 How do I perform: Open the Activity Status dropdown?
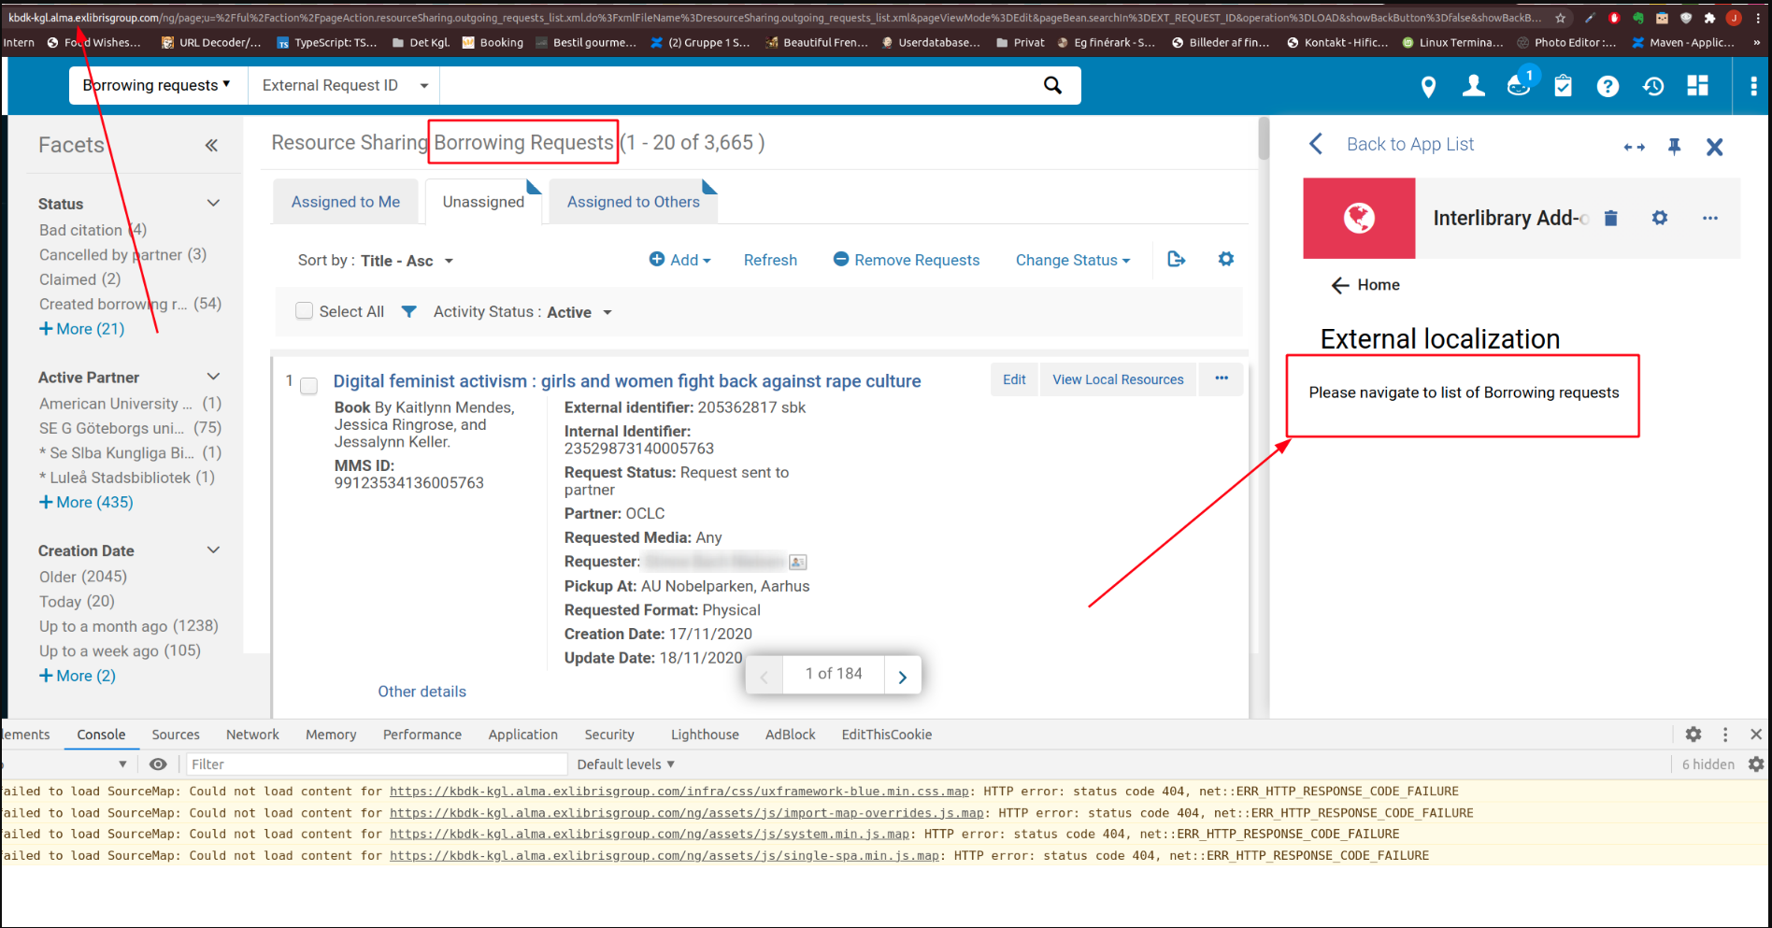click(x=580, y=312)
